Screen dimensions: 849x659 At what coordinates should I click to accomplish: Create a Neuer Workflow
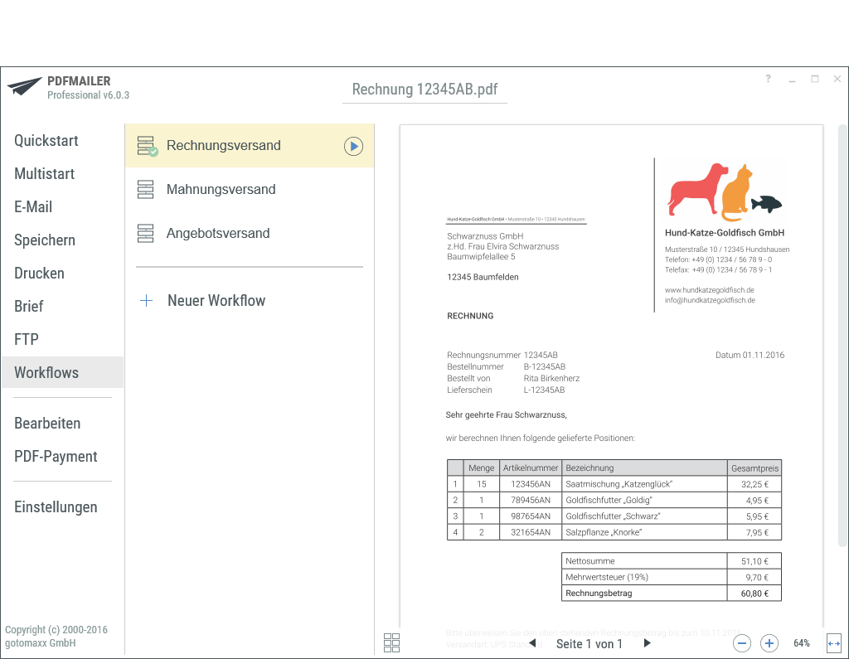point(216,301)
